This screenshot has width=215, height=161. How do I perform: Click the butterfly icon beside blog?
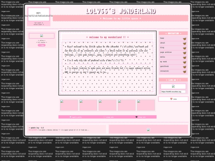click(x=185, y=48)
